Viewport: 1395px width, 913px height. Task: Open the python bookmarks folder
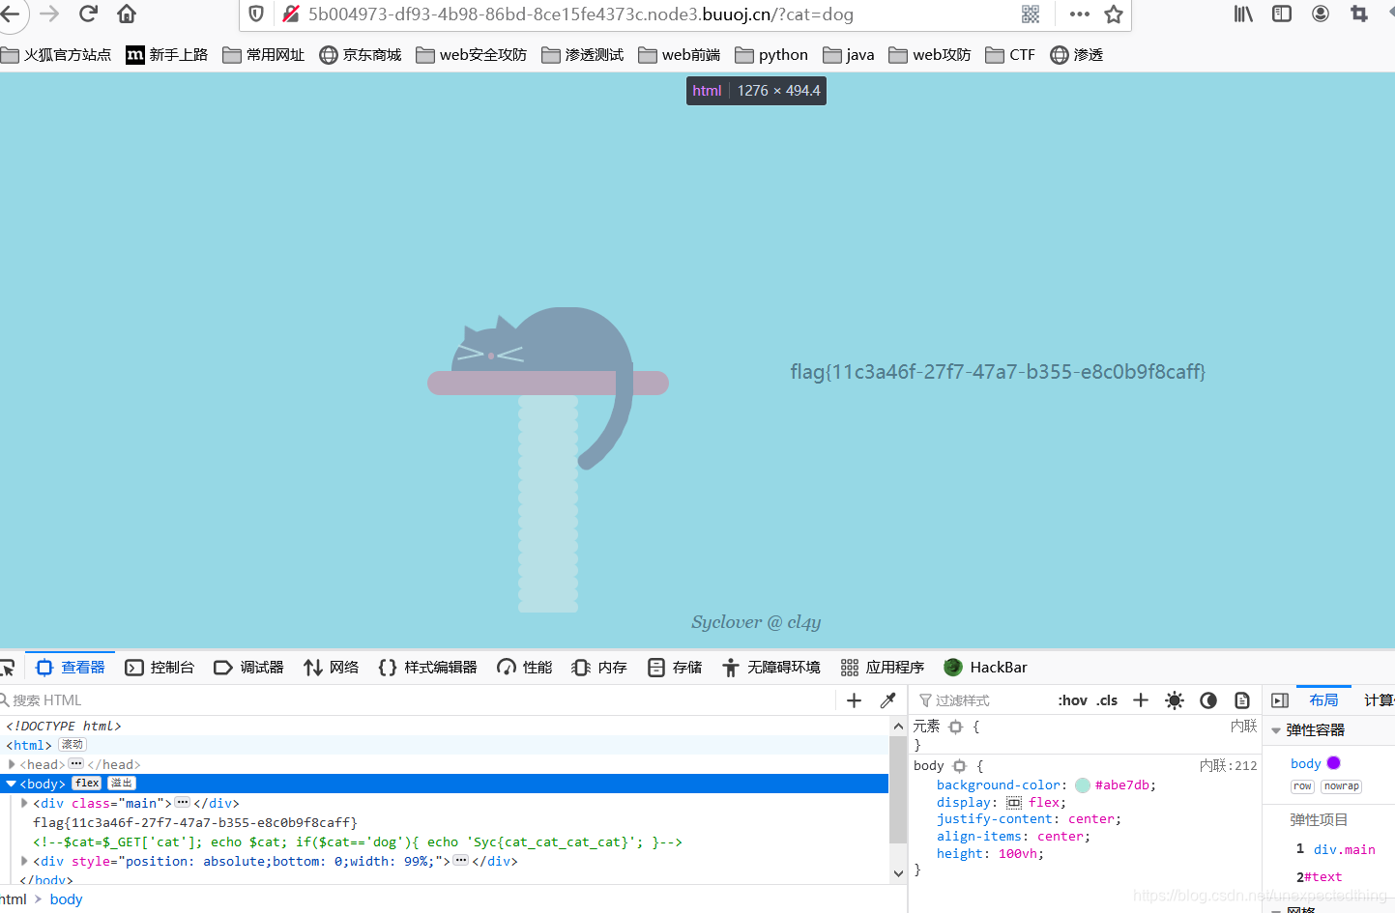[x=771, y=55]
